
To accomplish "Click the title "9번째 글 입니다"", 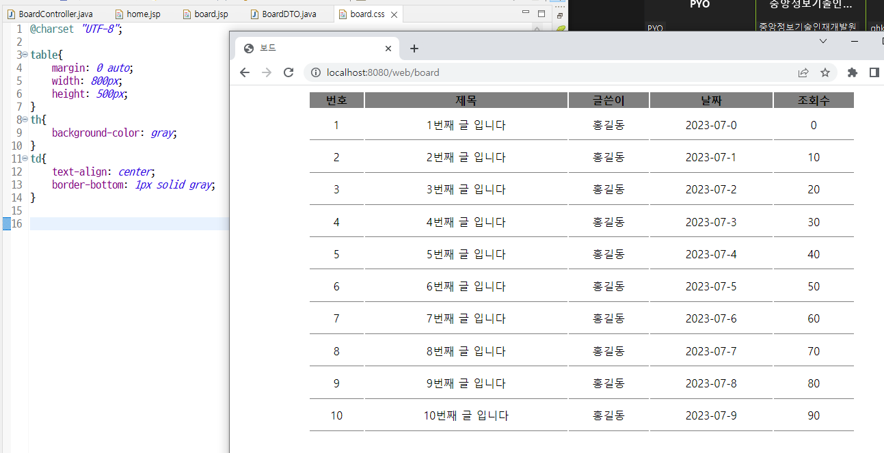I will (466, 383).
